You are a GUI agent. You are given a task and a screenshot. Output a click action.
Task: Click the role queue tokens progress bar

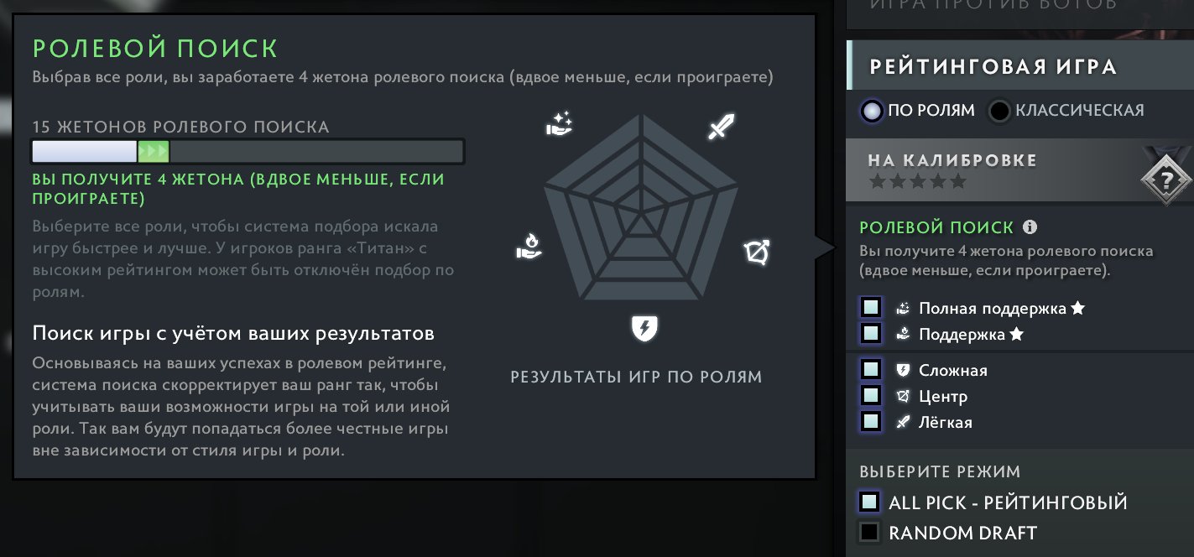coord(248,152)
